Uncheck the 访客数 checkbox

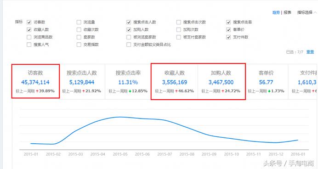(29, 22)
